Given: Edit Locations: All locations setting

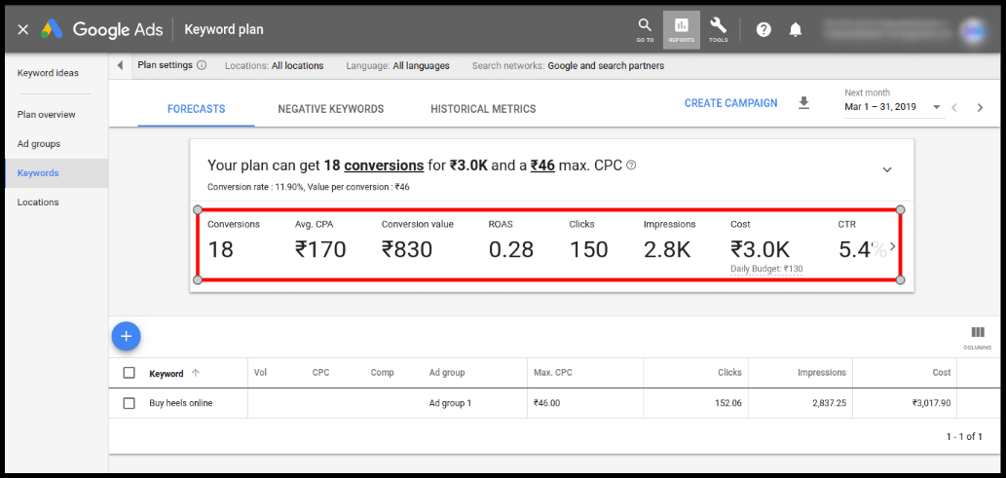Looking at the screenshot, I should click(275, 65).
